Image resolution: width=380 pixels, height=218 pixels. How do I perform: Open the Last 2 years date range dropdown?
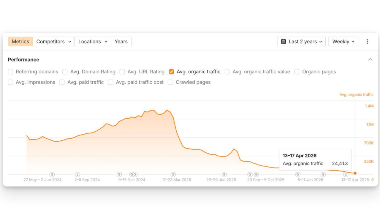click(x=301, y=42)
